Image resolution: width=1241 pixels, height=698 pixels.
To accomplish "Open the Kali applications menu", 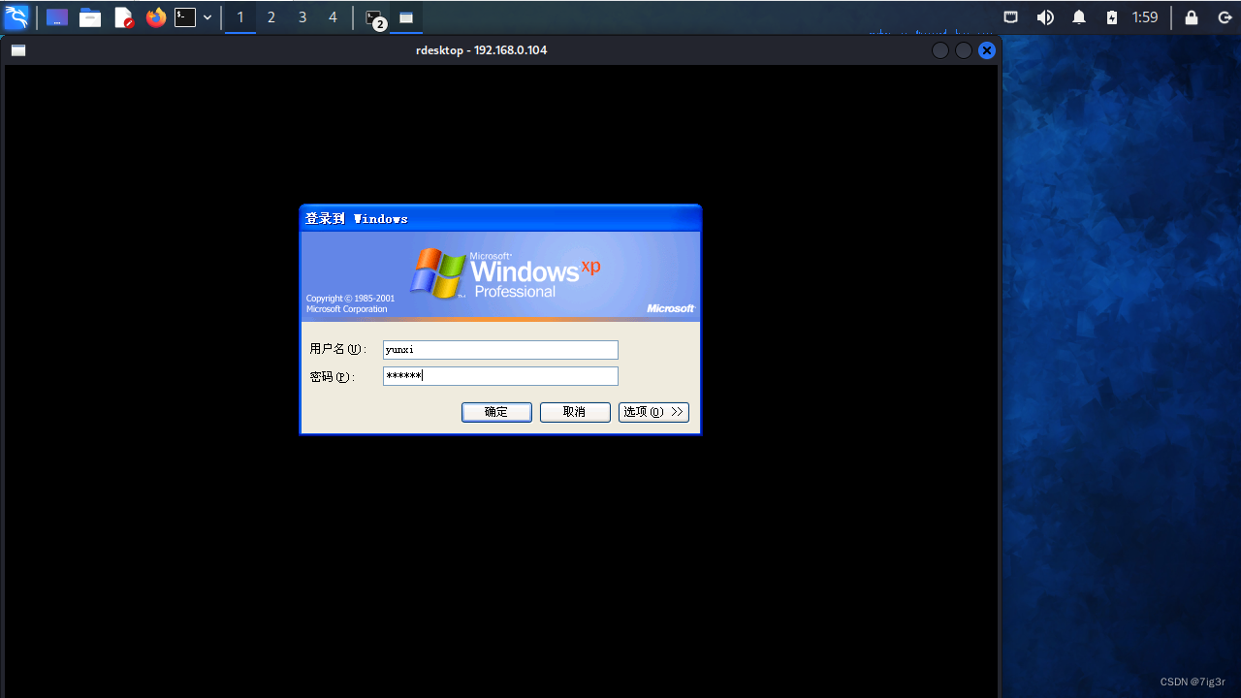I will 17,16.
